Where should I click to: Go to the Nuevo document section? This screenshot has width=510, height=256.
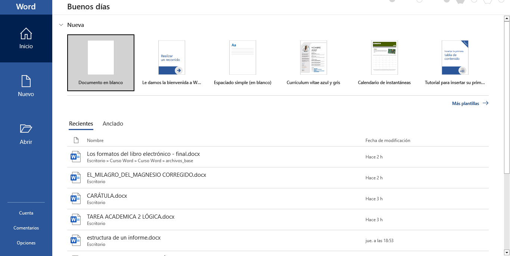point(26,86)
